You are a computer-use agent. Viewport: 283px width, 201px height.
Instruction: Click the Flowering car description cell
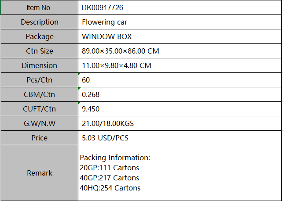click(180, 22)
